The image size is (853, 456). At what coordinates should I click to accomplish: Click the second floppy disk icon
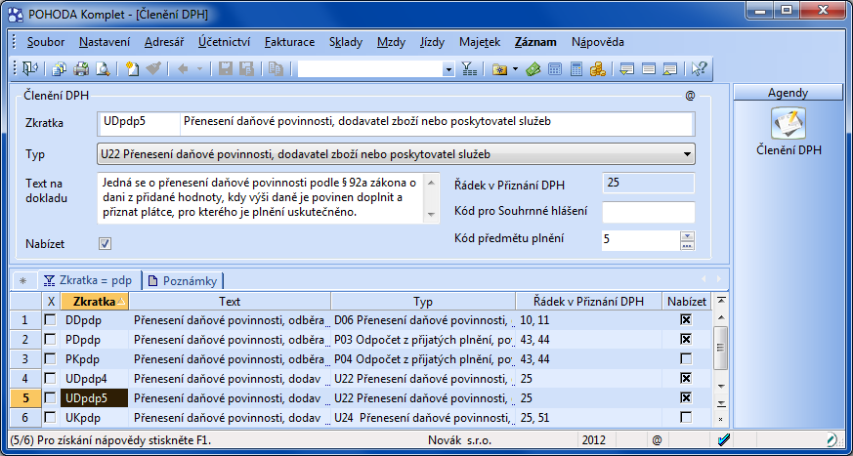point(247,69)
